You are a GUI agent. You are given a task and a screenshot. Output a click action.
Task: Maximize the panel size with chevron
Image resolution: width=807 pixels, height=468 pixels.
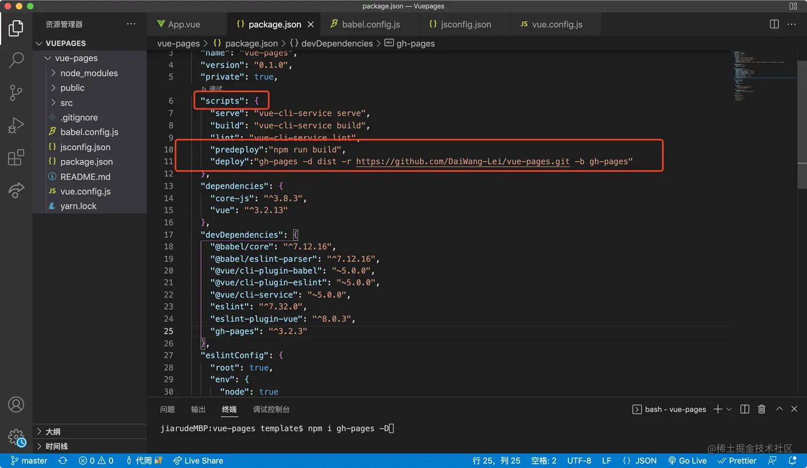(779, 409)
